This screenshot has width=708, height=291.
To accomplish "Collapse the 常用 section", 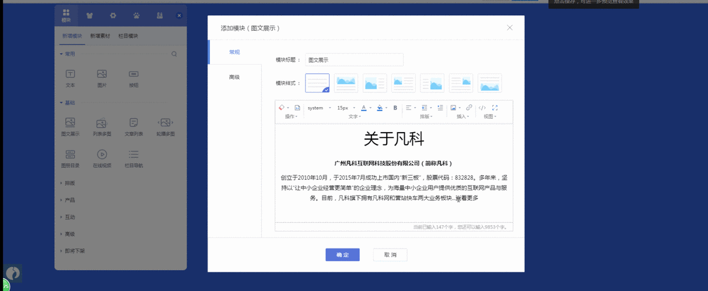I will (x=67, y=54).
